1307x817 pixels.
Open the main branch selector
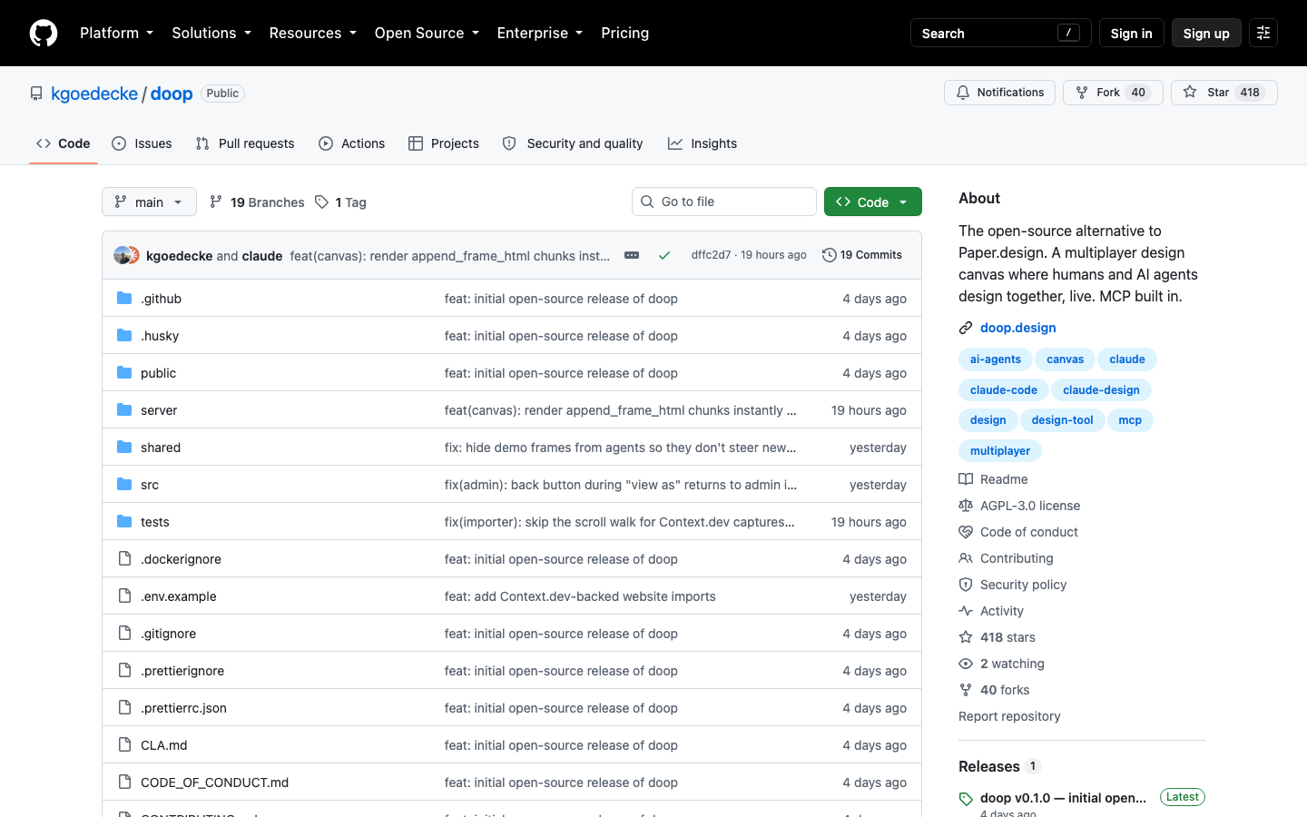[149, 202]
